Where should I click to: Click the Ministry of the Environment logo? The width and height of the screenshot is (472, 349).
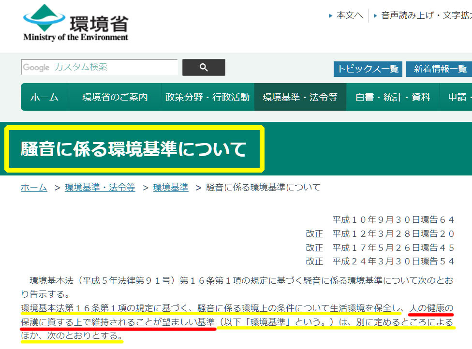[75, 23]
